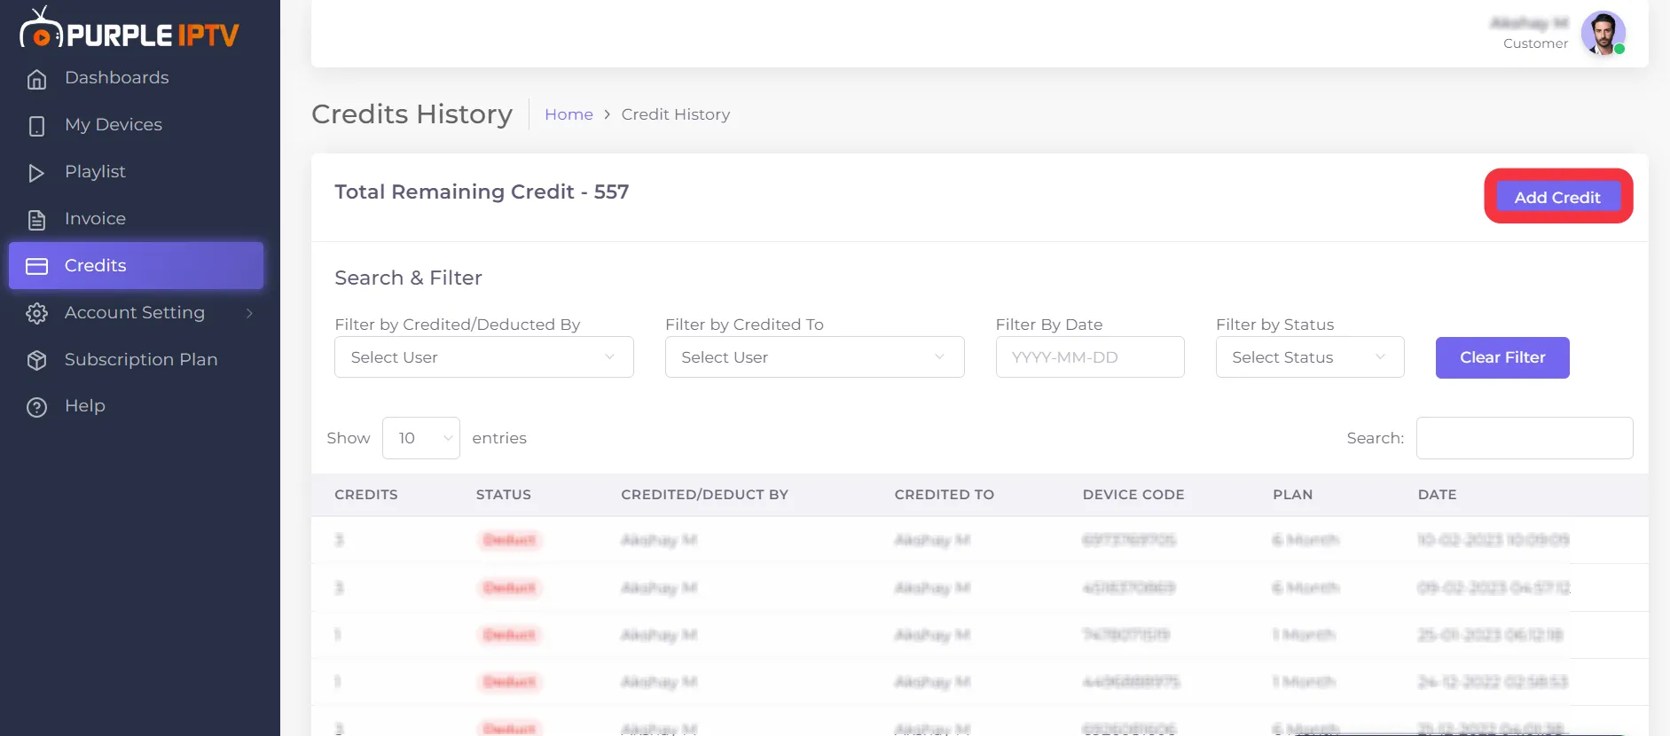Click the Credit History breadcrumb text
Screen dimensions: 1670x736
(x=676, y=114)
